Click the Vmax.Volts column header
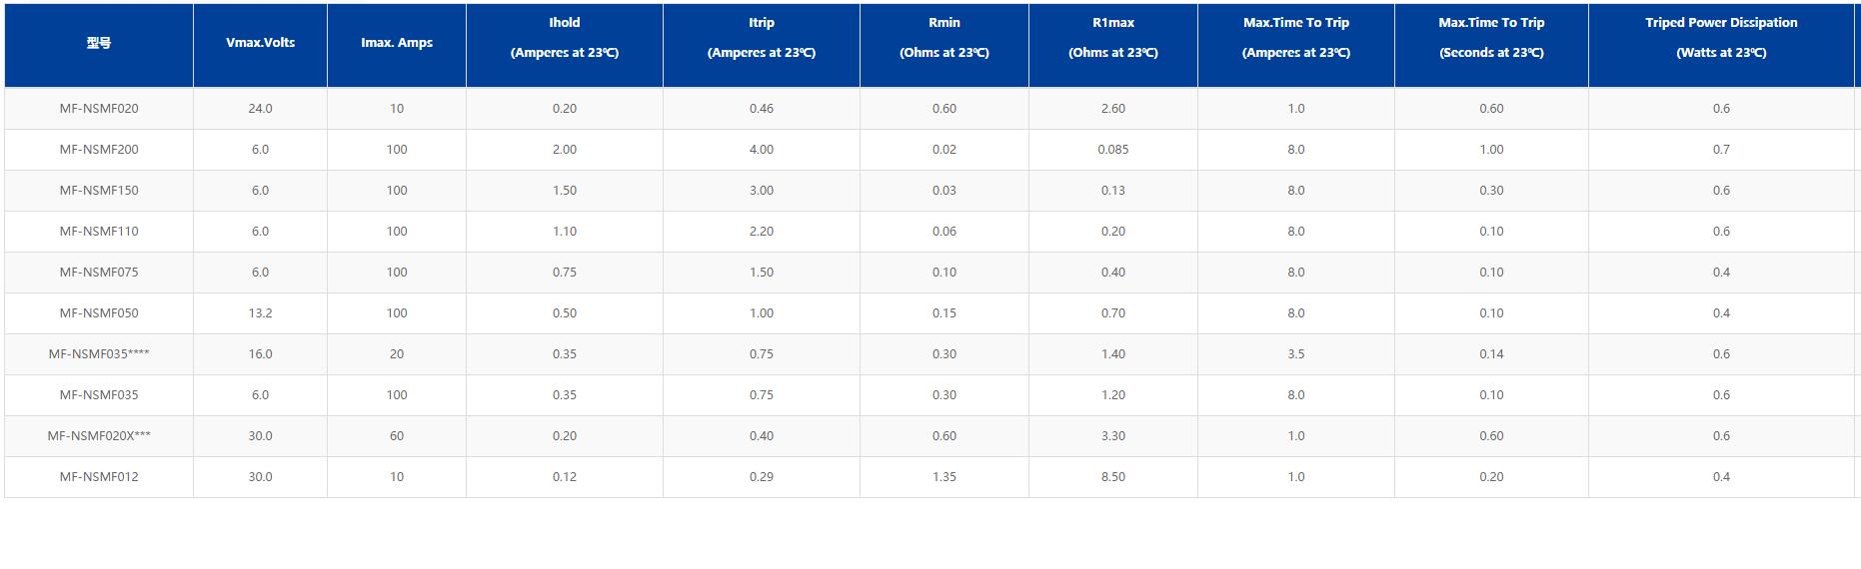 click(260, 43)
